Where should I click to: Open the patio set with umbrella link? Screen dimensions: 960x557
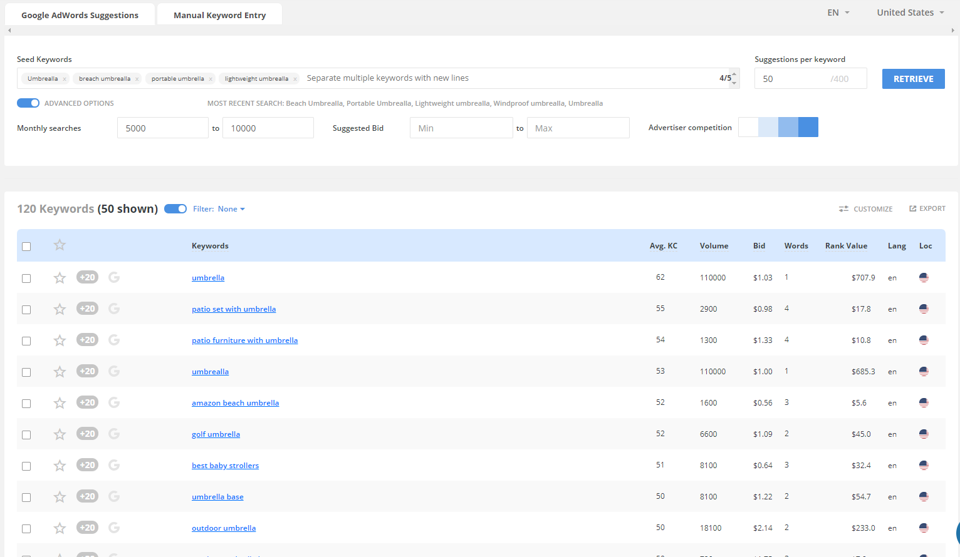(234, 309)
